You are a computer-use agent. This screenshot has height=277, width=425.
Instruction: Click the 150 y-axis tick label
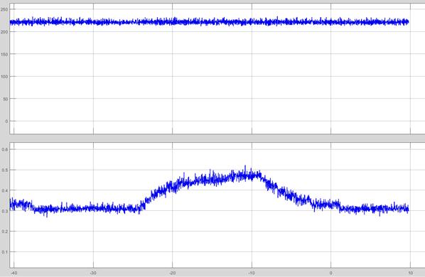click(x=4, y=55)
